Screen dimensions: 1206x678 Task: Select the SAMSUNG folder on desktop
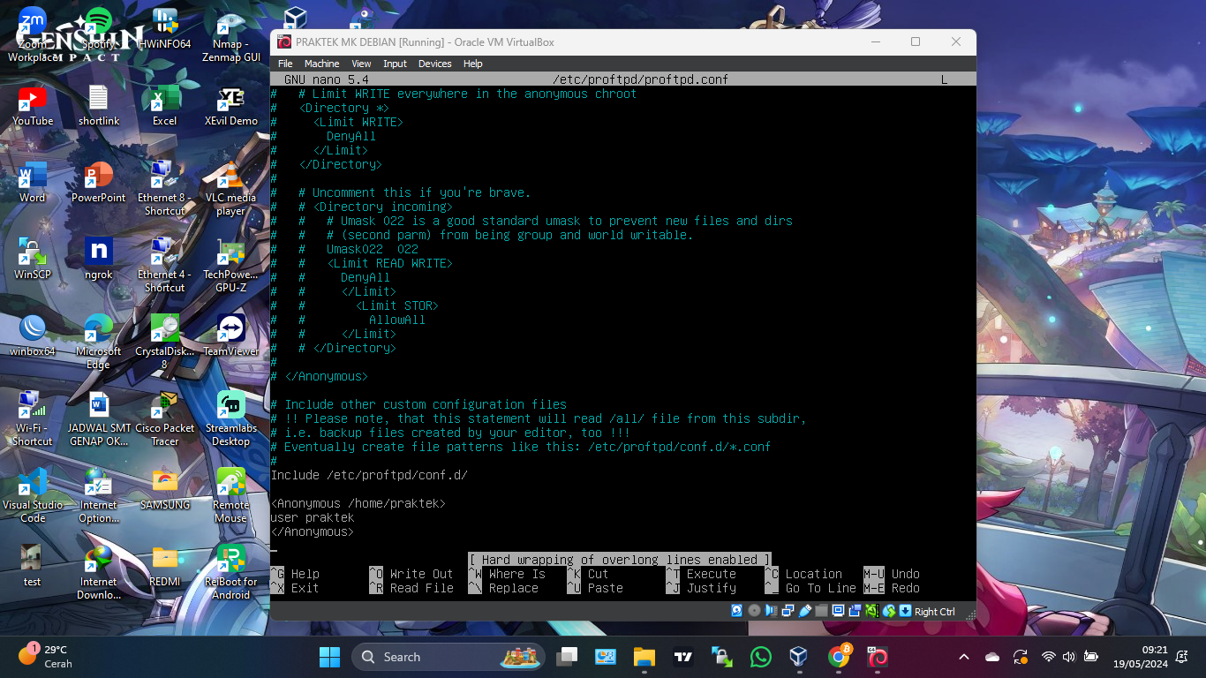[x=165, y=490]
